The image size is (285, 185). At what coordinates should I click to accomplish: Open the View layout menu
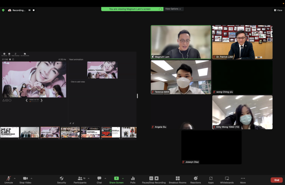click(278, 10)
